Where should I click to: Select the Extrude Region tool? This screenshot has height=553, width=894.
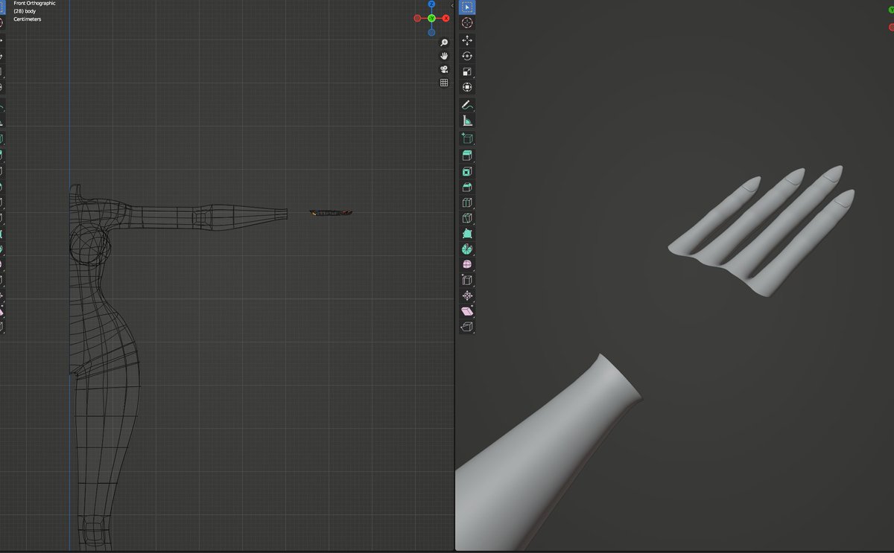click(467, 155)
